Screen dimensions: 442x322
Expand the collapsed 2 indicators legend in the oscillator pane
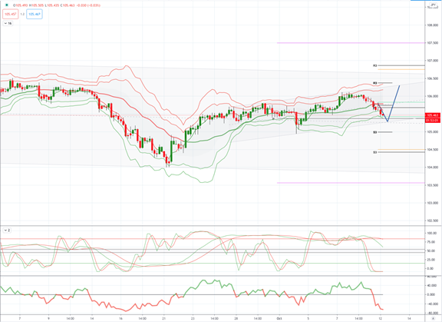point(7,231)
